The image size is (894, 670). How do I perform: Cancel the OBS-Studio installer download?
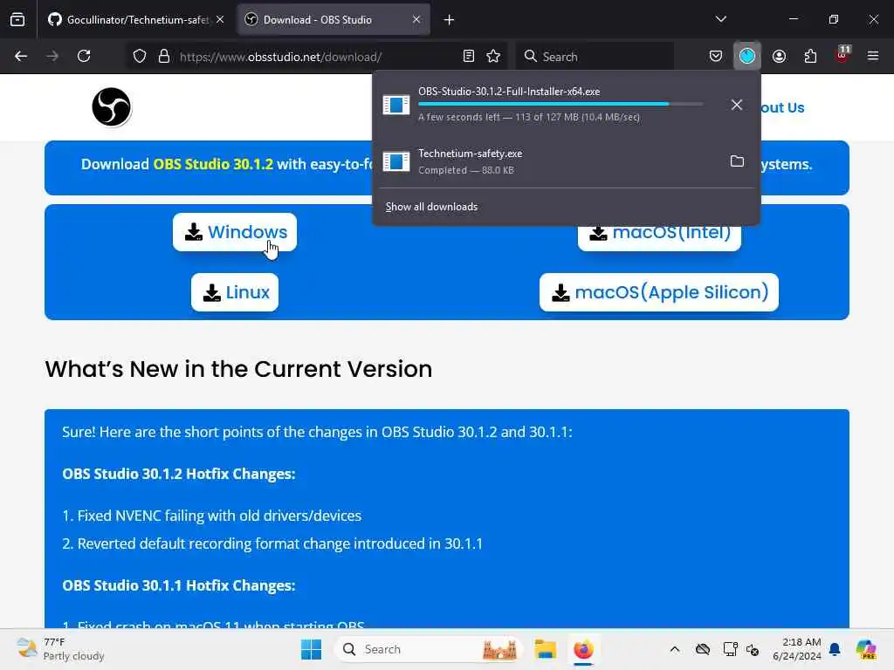[x=737, y=105]
